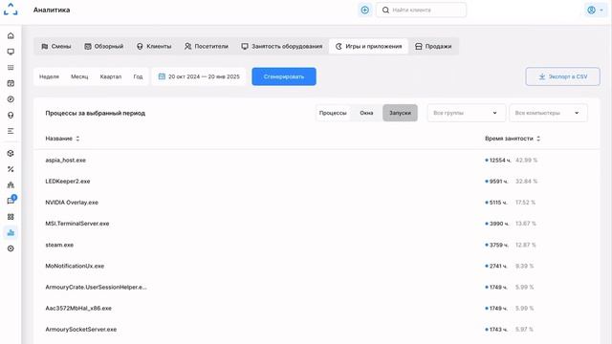Image resolution: width=612 pixels, height=344 pixels.
Task: Open the date range picker 20 окт 2024
Action: tap(199, 76)
